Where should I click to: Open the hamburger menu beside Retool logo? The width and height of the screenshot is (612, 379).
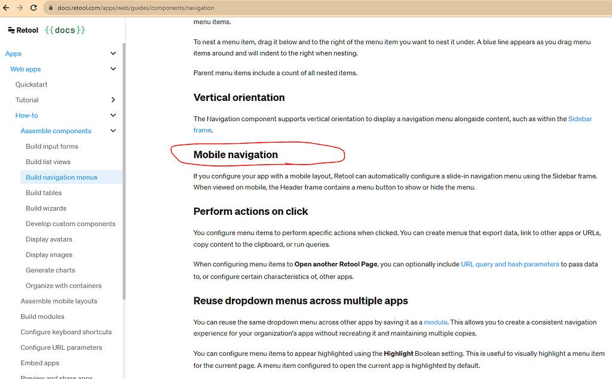click(x=11, y=30)
